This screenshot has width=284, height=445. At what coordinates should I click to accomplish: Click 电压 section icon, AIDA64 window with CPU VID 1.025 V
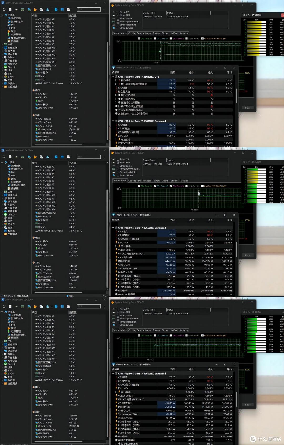34,90
